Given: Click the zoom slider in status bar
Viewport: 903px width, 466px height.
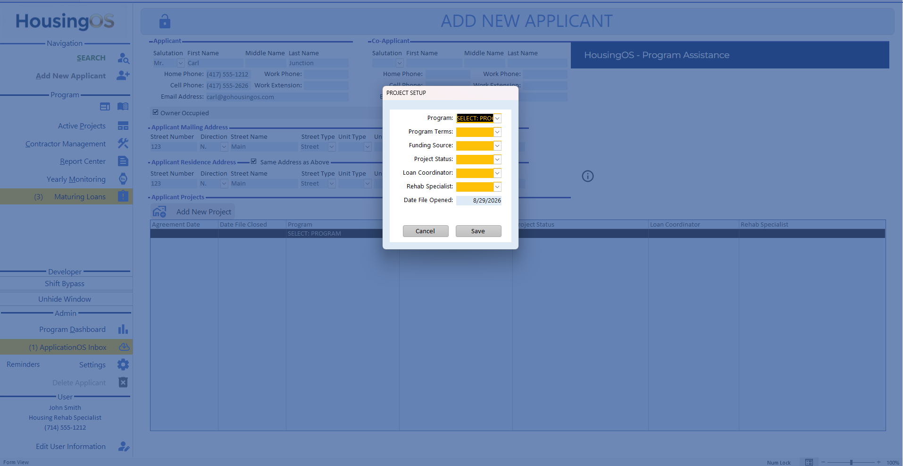Looking at the screenshot, I should [851, 462].
